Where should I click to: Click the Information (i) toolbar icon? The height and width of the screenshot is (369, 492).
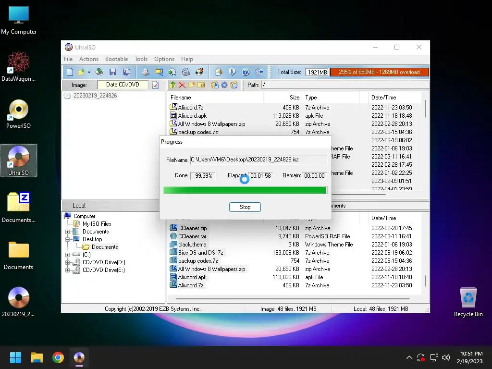[x=232, y=72]
